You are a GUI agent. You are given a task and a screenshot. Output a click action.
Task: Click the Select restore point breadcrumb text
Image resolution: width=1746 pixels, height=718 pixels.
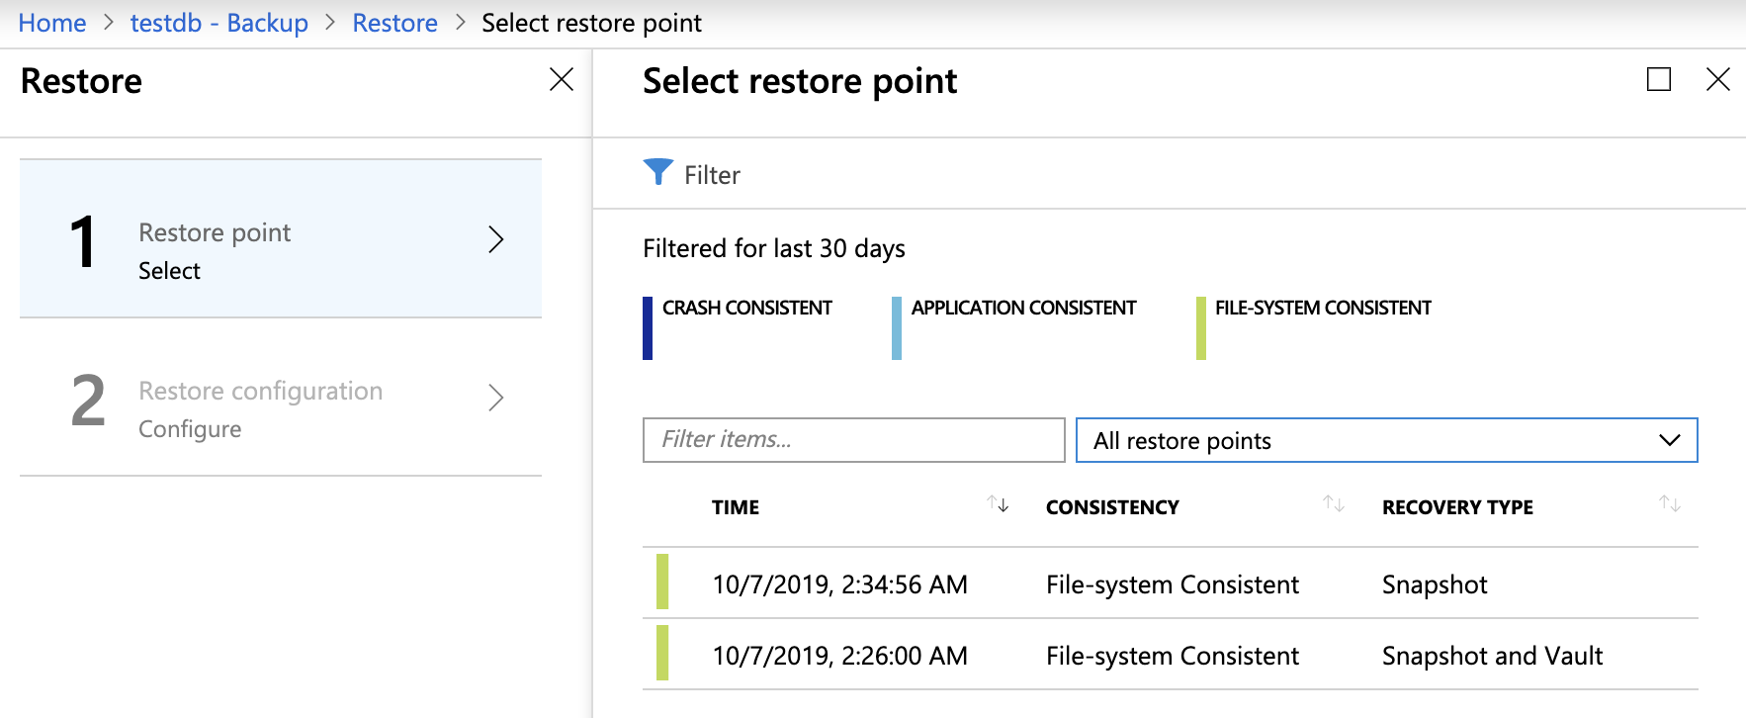[591, 23]
